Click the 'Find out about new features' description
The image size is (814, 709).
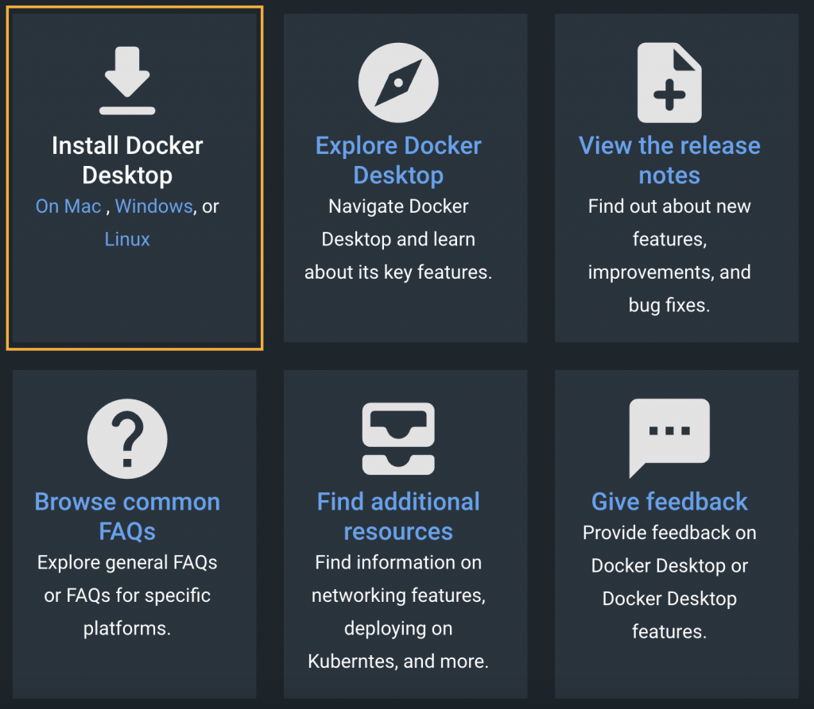click(x=669, y=256)
